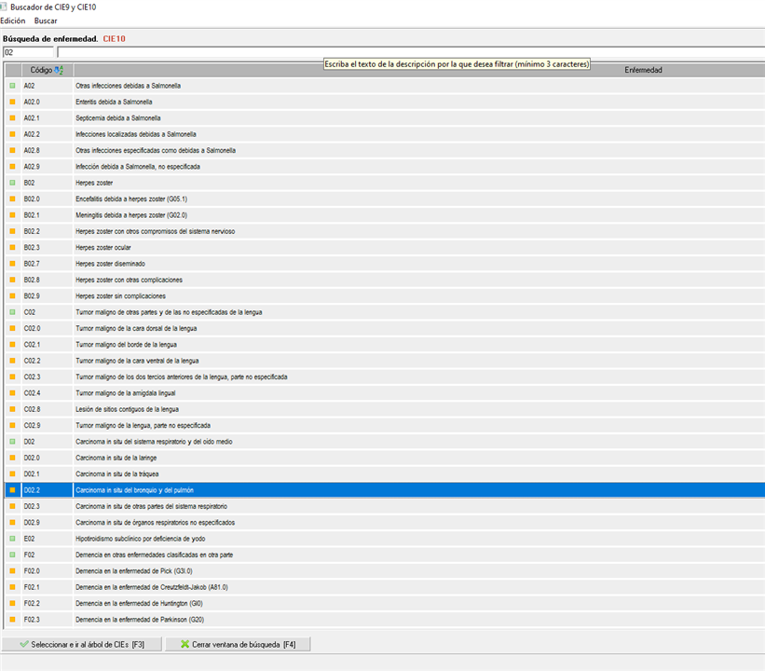Click the green square icon beside A02

pos(12,86)
